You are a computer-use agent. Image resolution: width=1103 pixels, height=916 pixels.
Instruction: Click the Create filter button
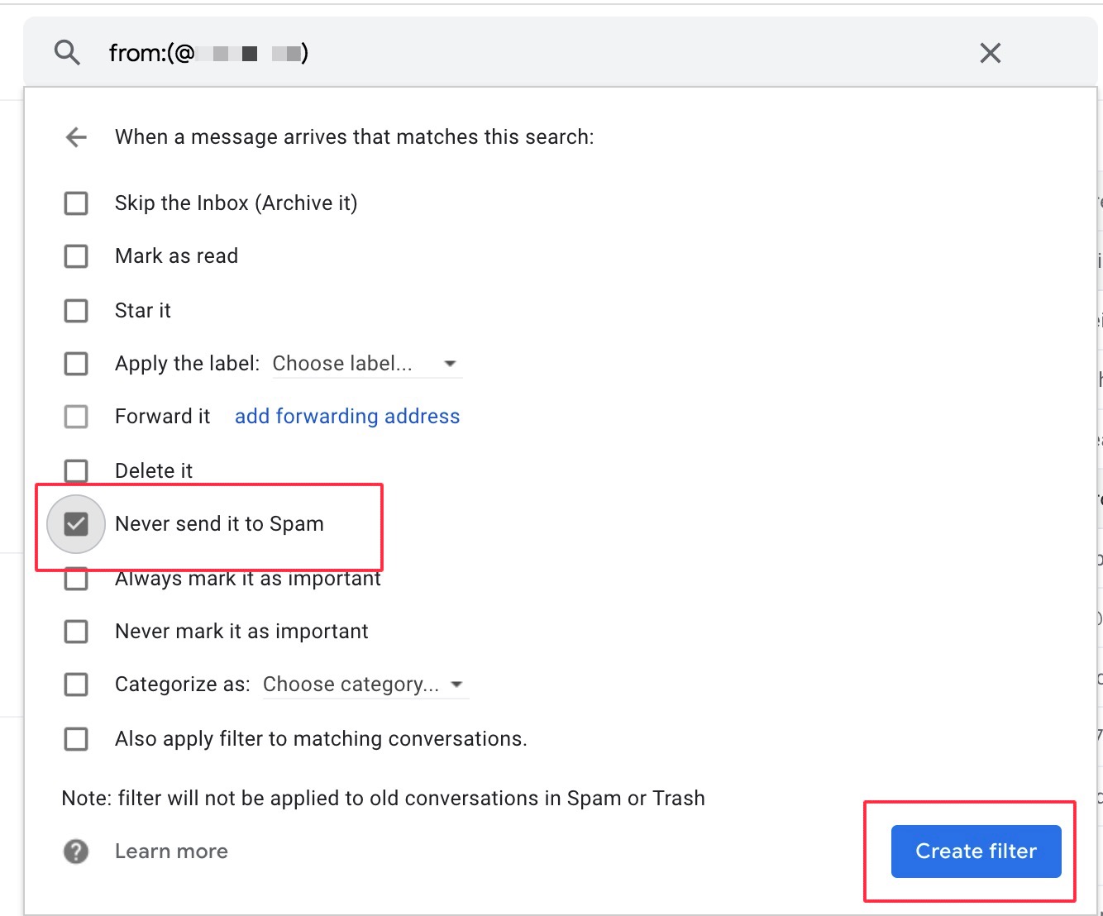(976, 851)
